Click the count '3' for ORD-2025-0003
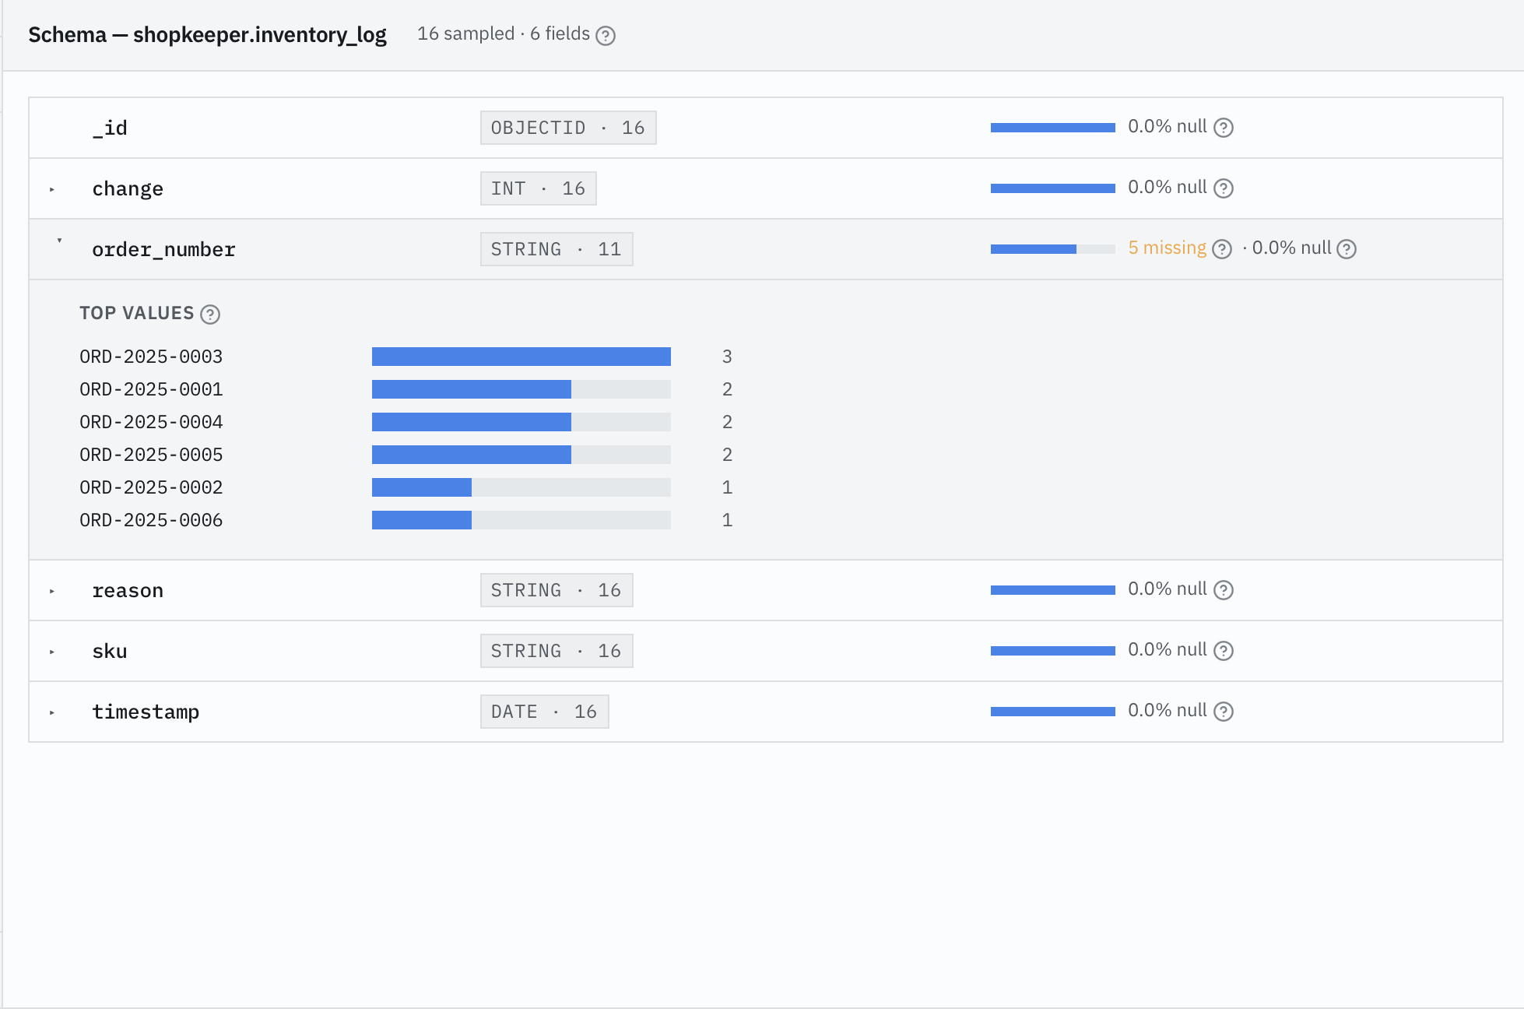1524x1009 pixels. click(727, 357)
